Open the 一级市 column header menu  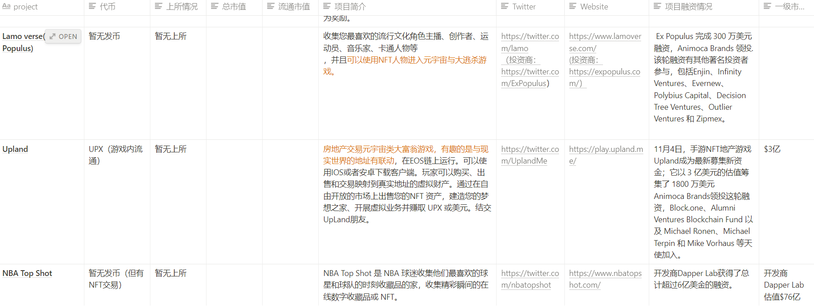(787, 7)
